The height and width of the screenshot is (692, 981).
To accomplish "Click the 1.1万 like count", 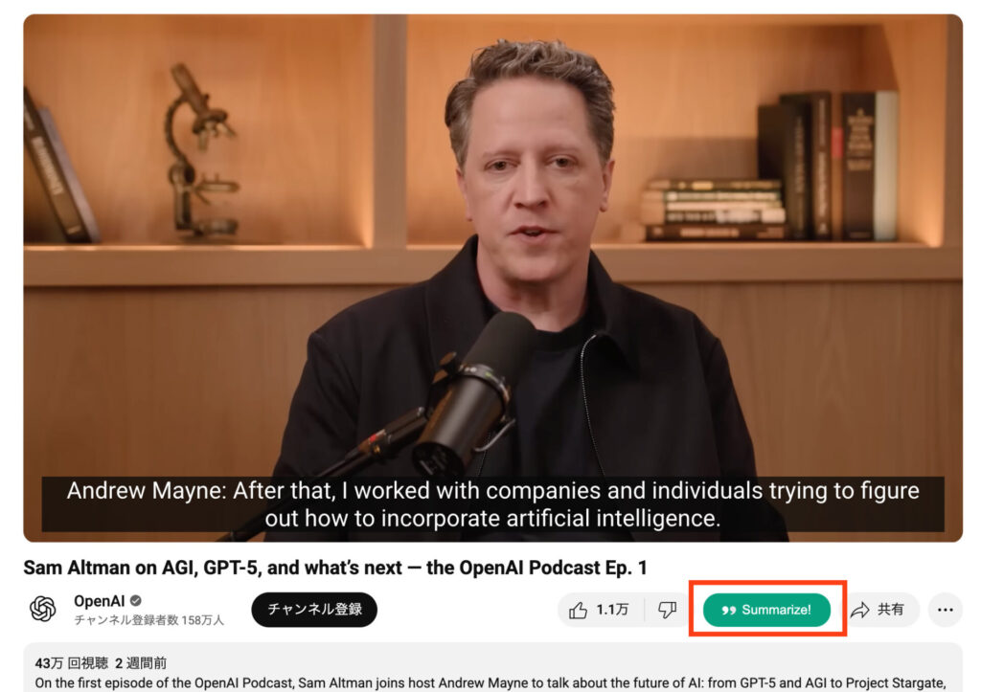I will coord(612,610).
